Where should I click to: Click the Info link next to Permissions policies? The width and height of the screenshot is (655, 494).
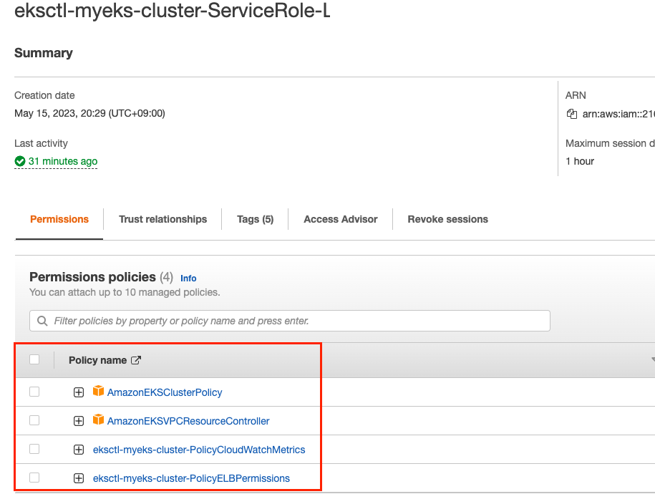point(188,279)
